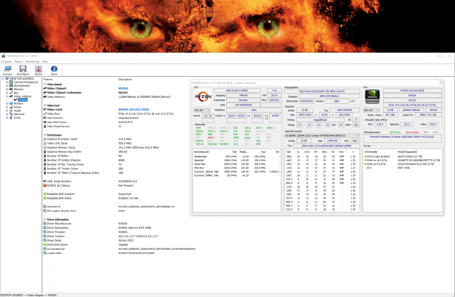Click the Video Memory chip icon
Image resolution: width=455 pixels, height=297 pixels.
pyautogui.click(x=45, y=97)
